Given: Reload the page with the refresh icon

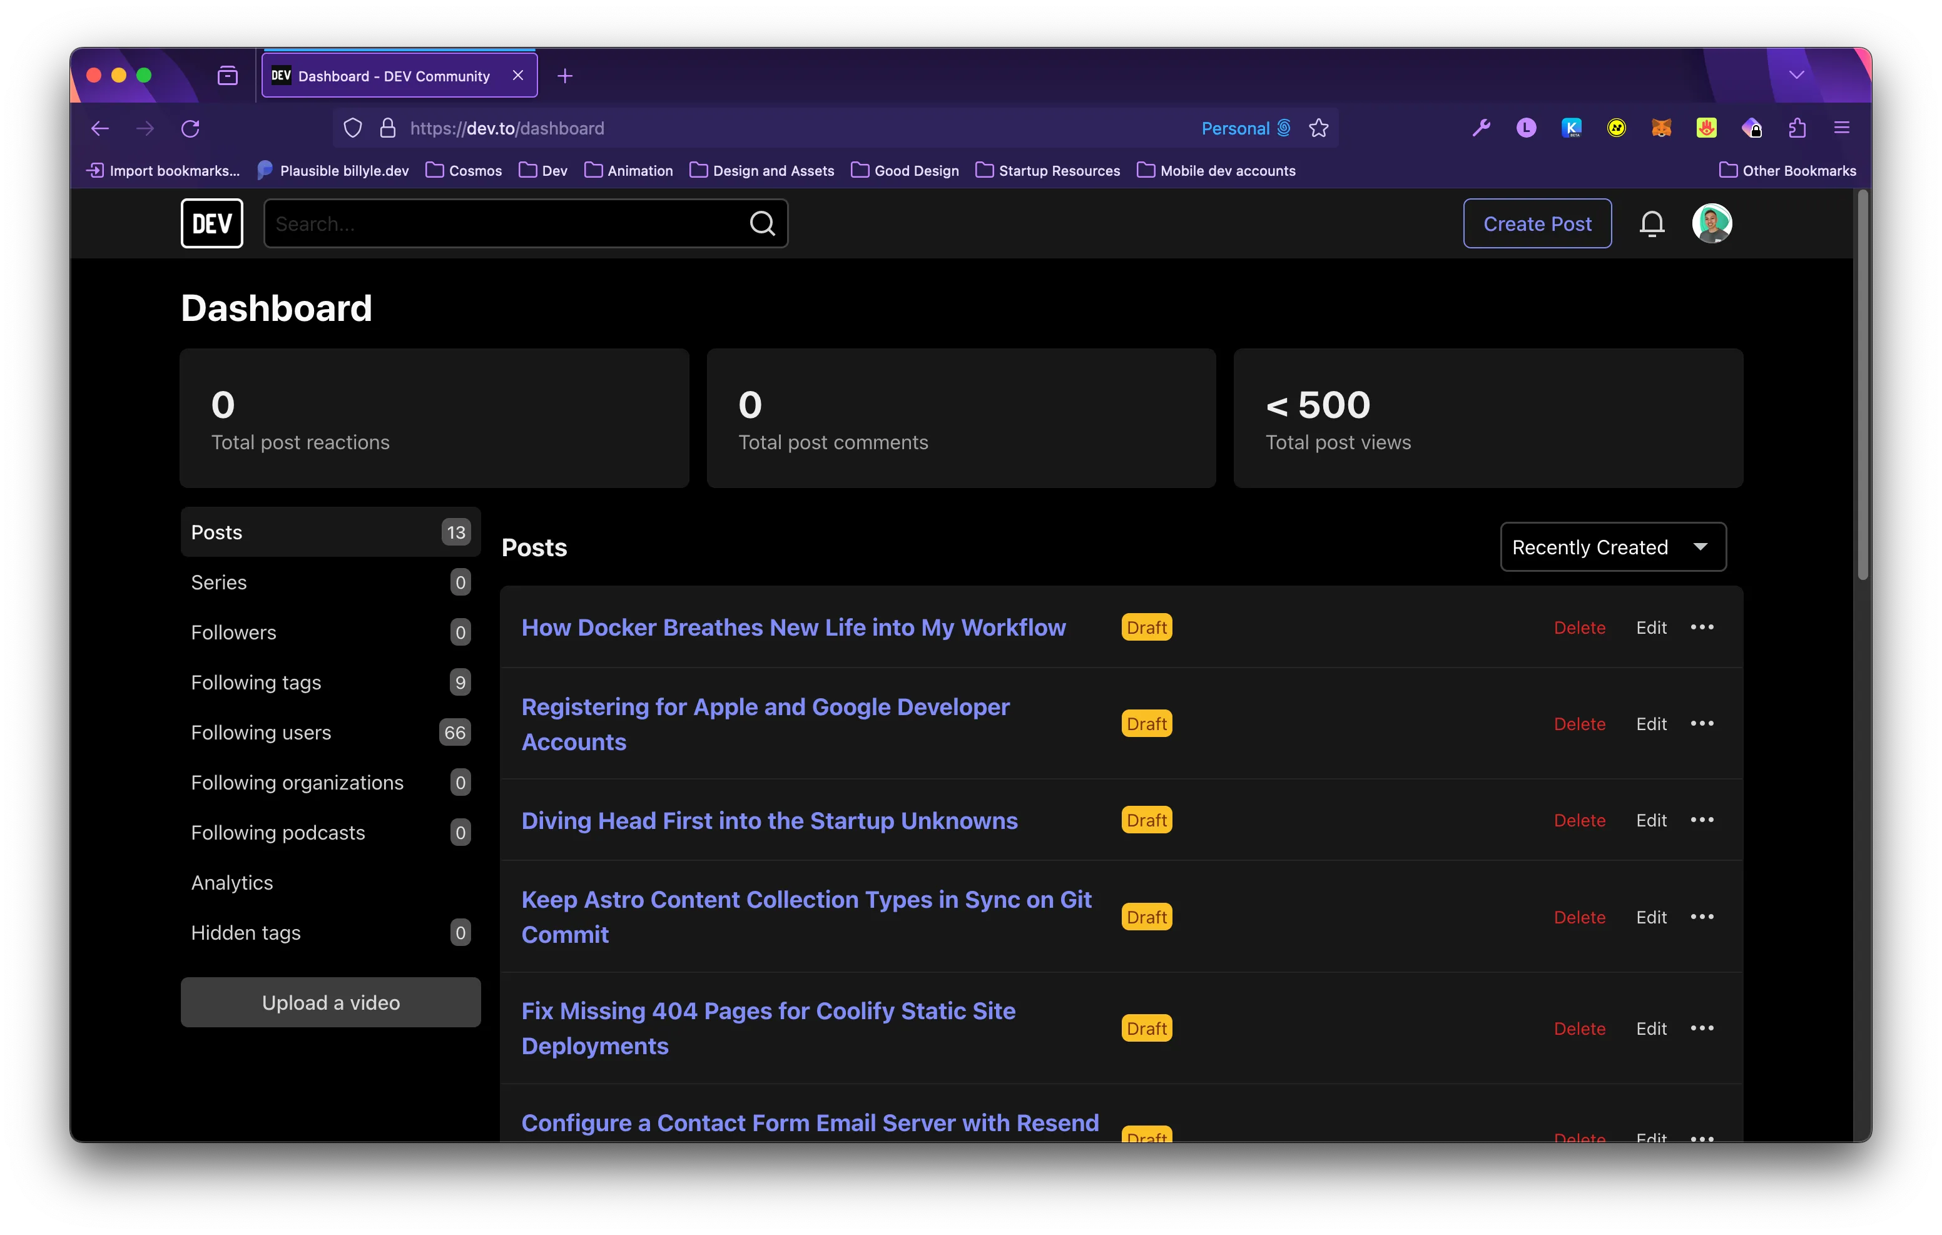Looking at the screenshot, I should click(190, 128).
